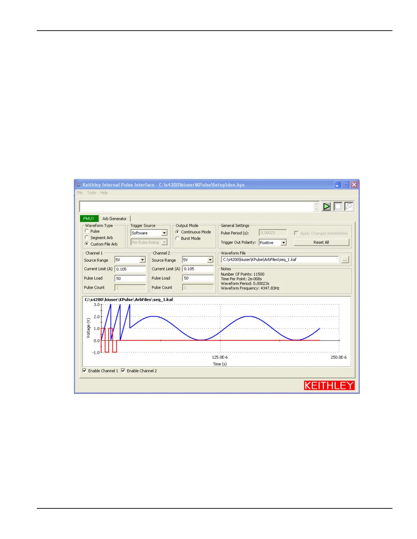The width and height of the screenshot is (417, 539).
Task: Click the message box scroll up arrow
Action: [316, 204]
